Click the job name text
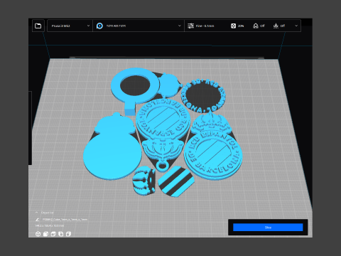 [x=65, y=220]
